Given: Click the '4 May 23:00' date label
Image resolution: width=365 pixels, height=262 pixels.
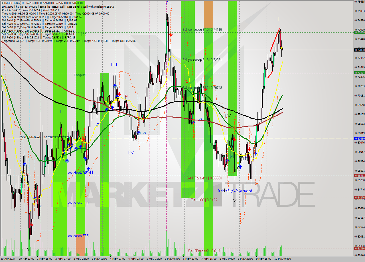Looking at the screenshot, I should pos(135,259).
